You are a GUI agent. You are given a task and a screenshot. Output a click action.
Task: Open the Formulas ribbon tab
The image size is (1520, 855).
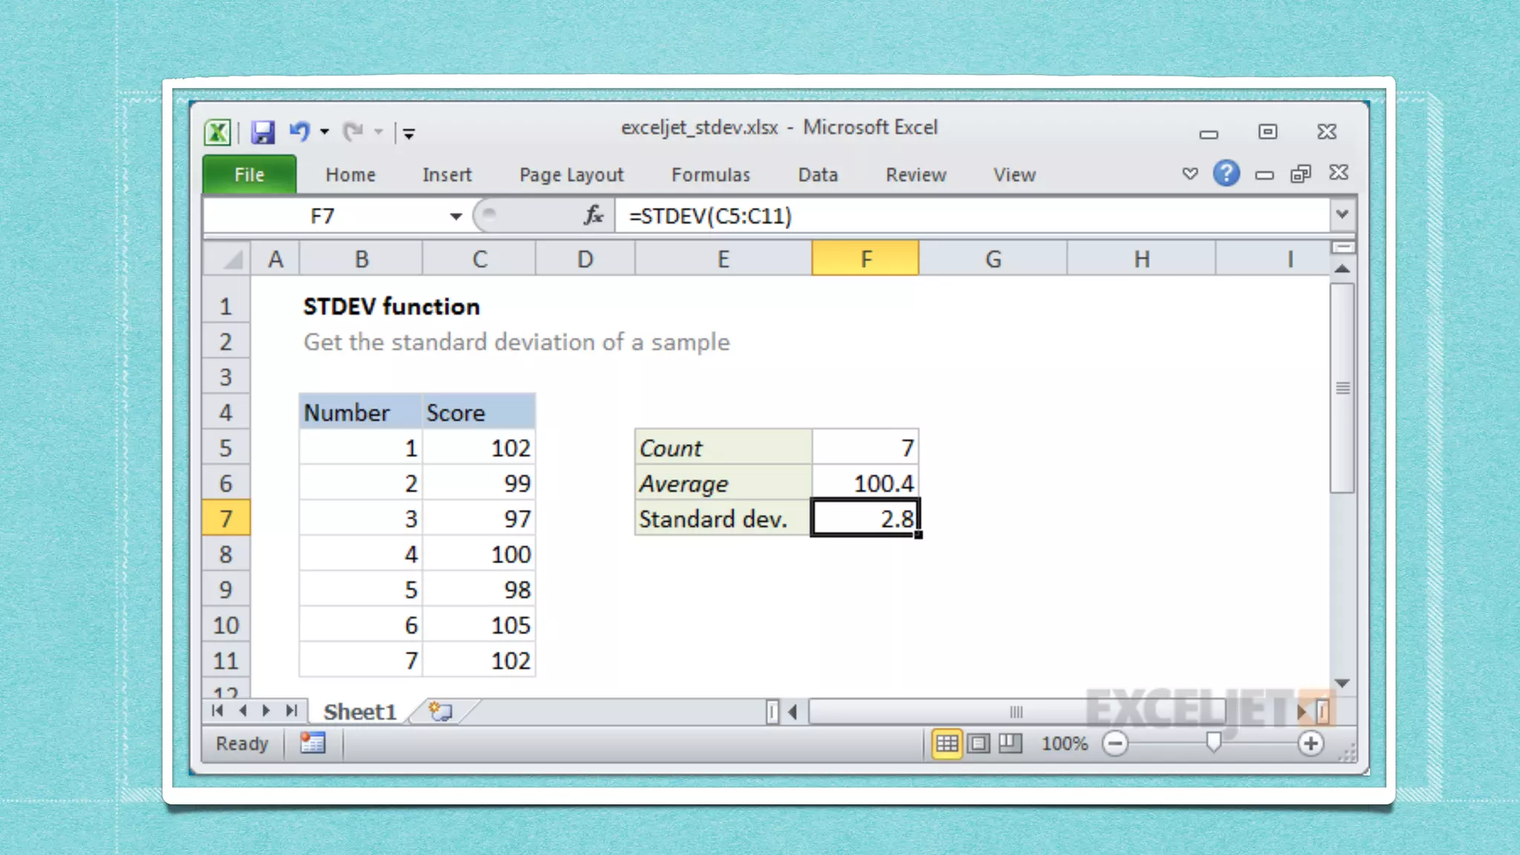710,175
